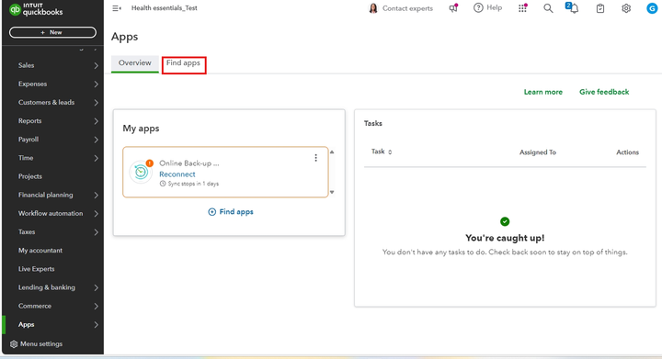Open search with the magnifying glass icon
Viewport: 662px width, 359px height.
[x=548, y=8]
